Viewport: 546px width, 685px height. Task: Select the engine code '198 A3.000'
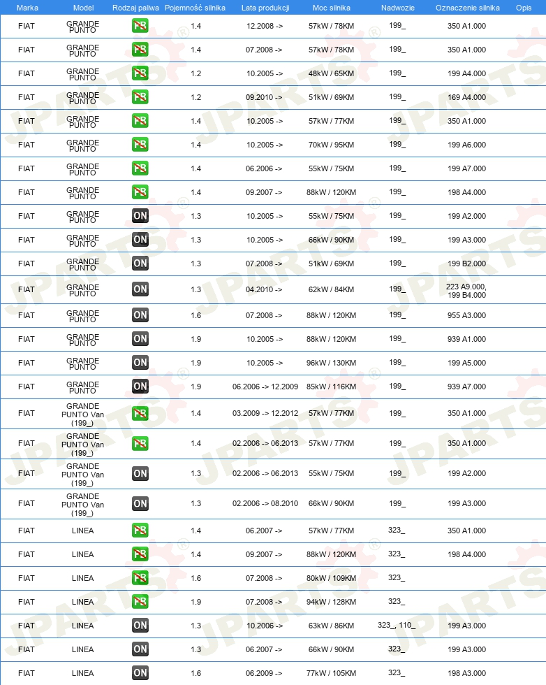point(466,672)
